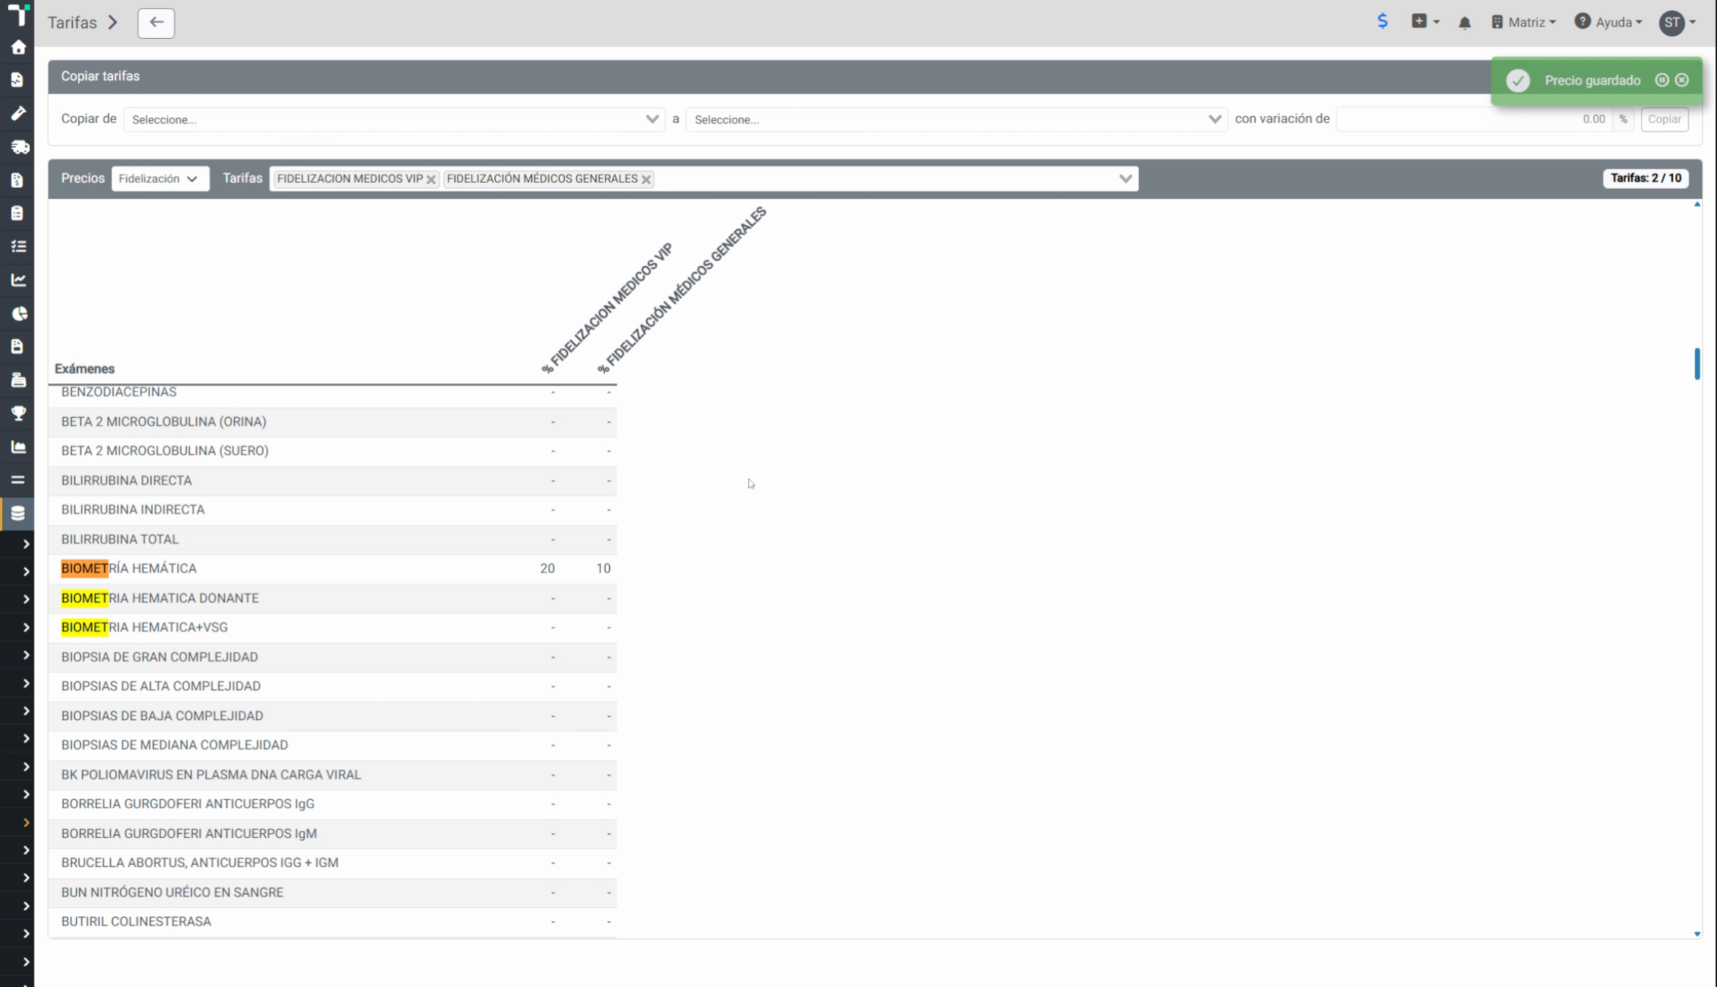Screen dimensions: 1717x987
Task: Click the Copiar button
Action: pyautogui.click(x=1664, y=119)
